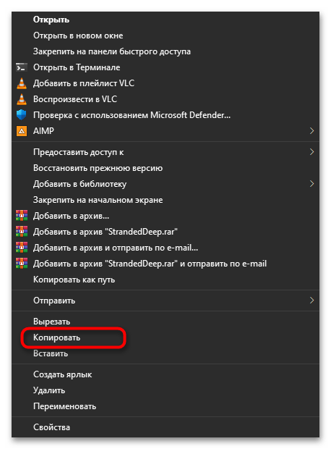Viewport: 331px width, 449px height.
Task: Select Копировать from the context menu
Action: click(56, 337)
